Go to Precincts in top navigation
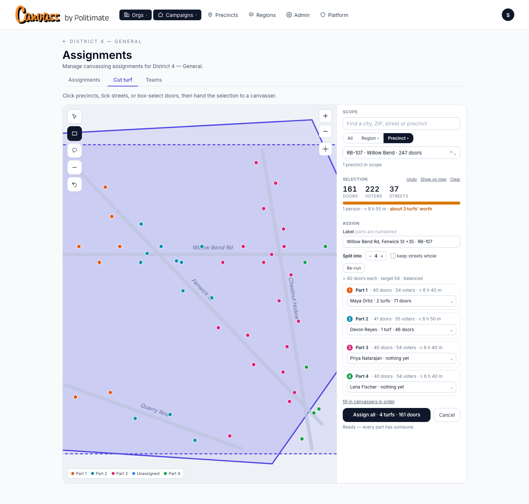This screenshot has height=504, width=529. tap(223, 15)
